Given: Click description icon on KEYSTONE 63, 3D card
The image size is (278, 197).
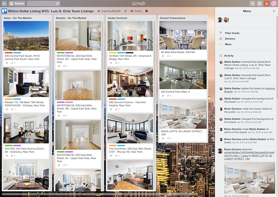Looking at the screenshot, I should pos(59,66).
